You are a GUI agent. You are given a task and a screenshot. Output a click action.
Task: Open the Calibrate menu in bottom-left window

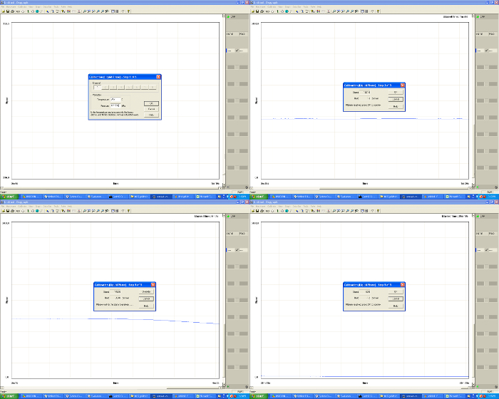(x=22, y=206)
